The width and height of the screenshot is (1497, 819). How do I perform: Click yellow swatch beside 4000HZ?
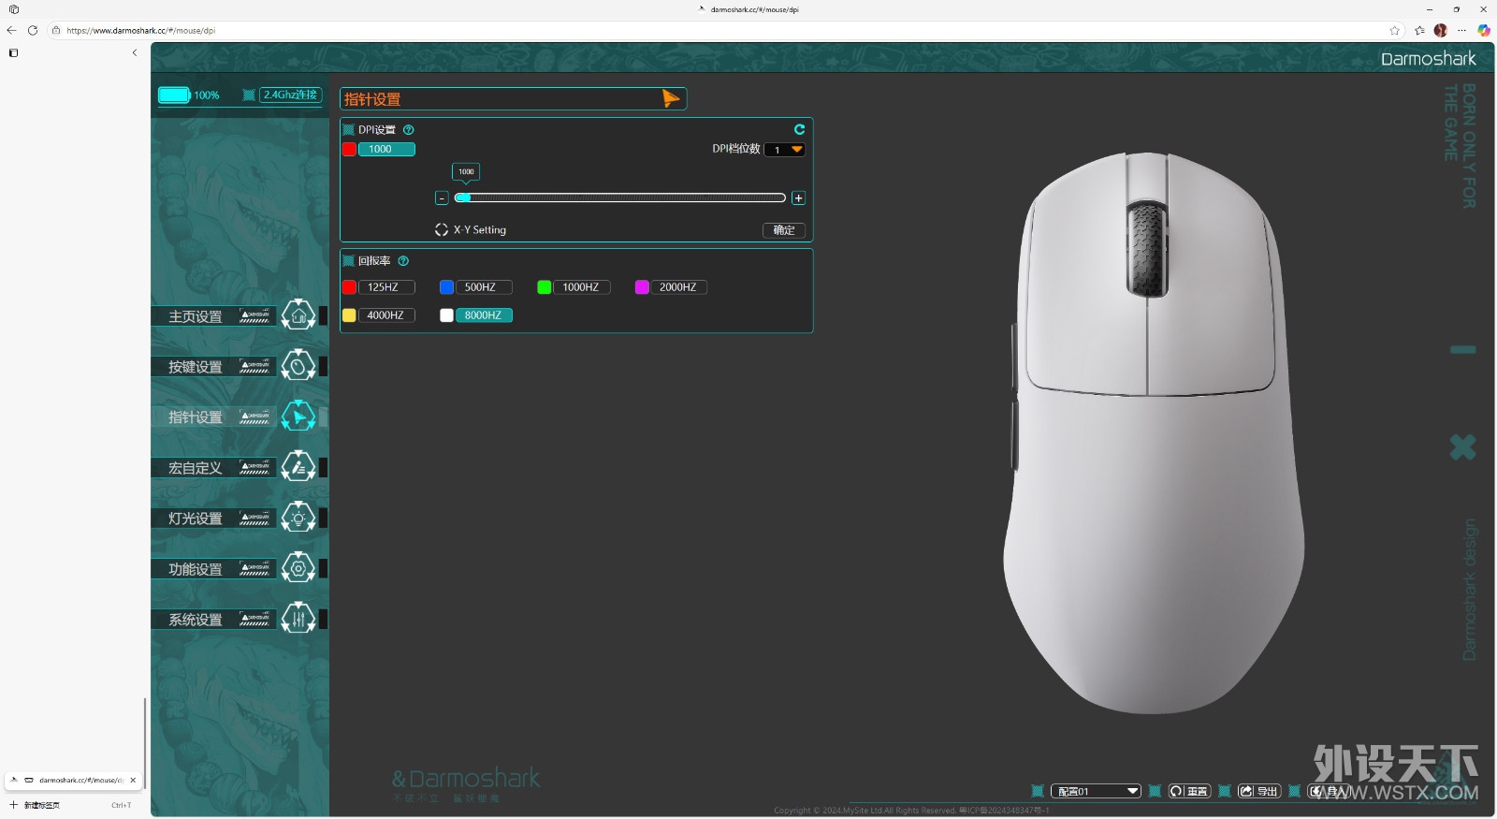349,315
